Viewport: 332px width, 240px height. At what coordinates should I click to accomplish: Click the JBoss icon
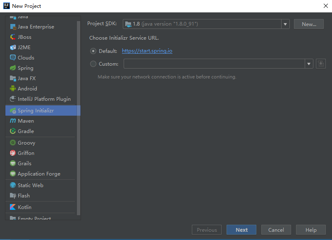pos(13,37)
